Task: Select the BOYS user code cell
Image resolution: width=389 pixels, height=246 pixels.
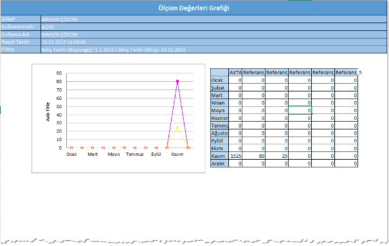Action: click(x=214, y=26)
